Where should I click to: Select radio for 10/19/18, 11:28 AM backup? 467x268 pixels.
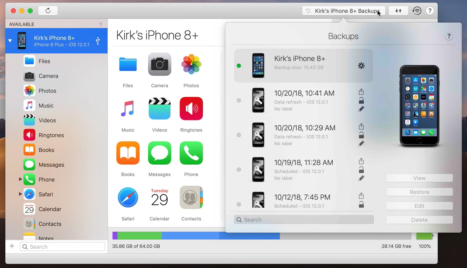pyautogui.click(x=239, y=170)
